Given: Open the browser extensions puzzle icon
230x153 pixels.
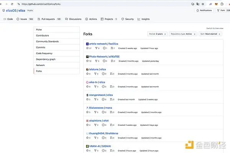Looking at the screenshot, I should 222,4.
